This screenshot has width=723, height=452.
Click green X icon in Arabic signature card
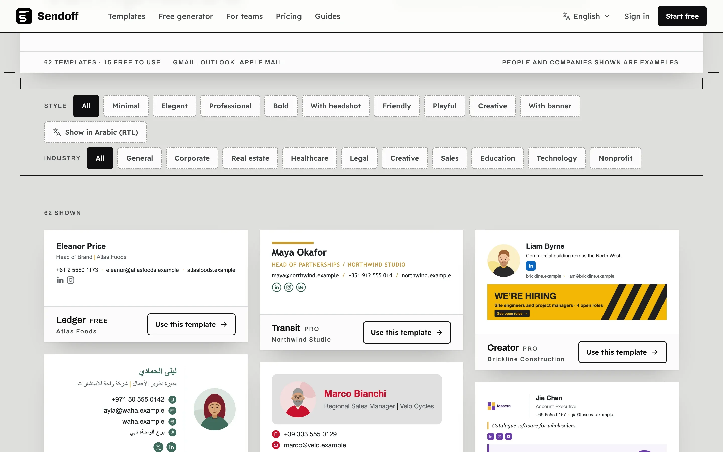[x=158, y=447]
